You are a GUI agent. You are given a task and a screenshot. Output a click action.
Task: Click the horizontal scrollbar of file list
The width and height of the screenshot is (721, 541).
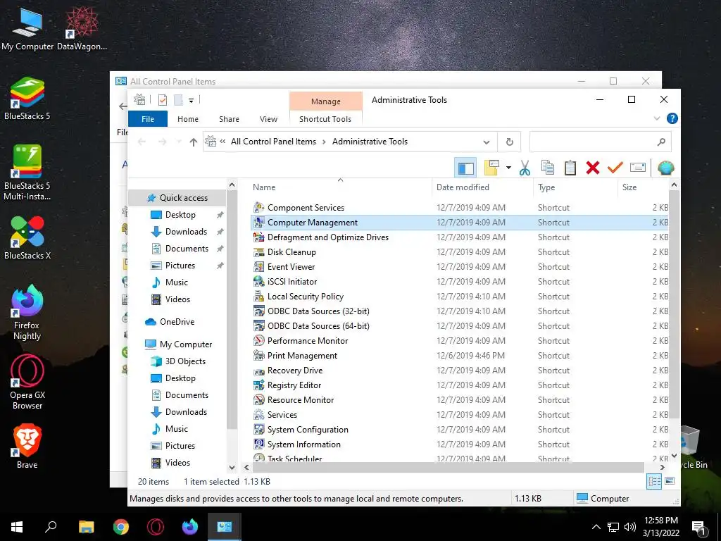[x=449, y=468]
